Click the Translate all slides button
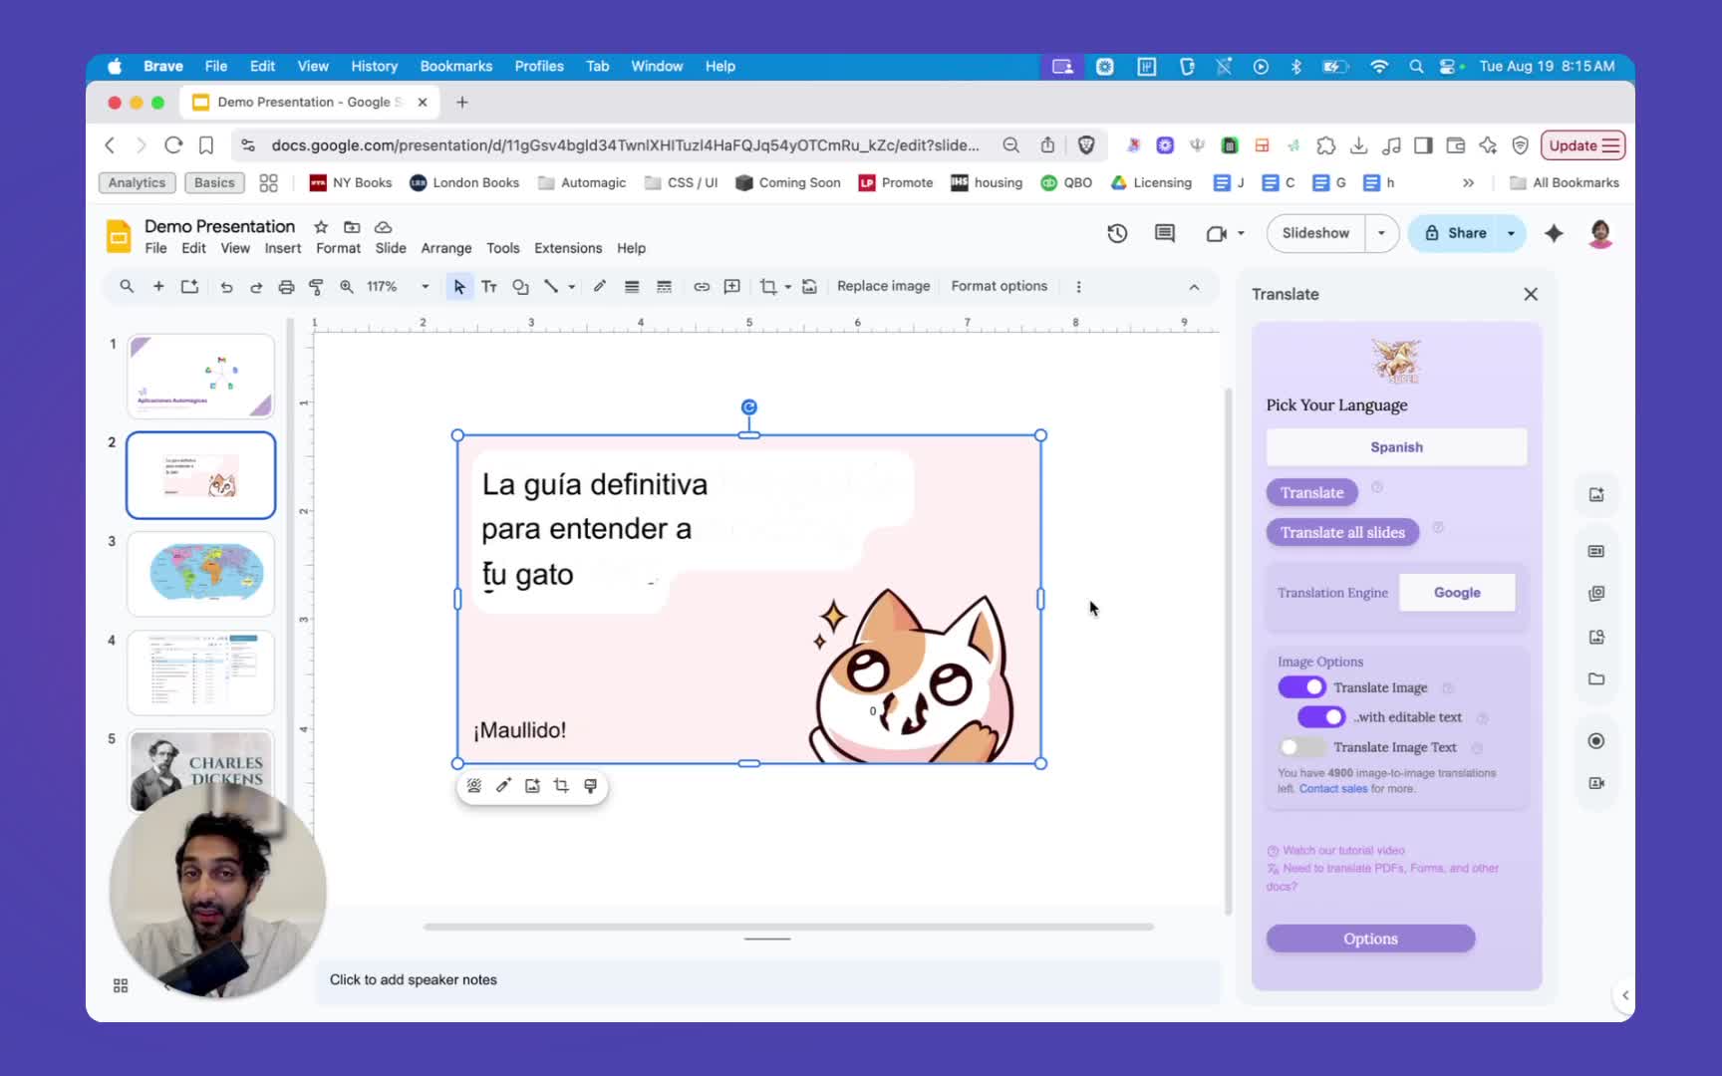This screenshot has height=1076, width=1722. tap(1342, 533)
